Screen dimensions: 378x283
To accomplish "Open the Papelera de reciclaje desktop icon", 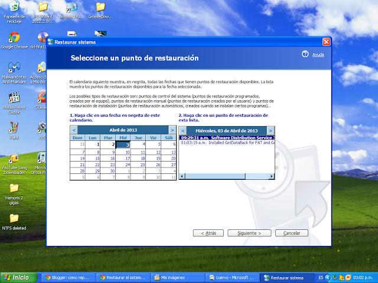I will pos(14,12).
